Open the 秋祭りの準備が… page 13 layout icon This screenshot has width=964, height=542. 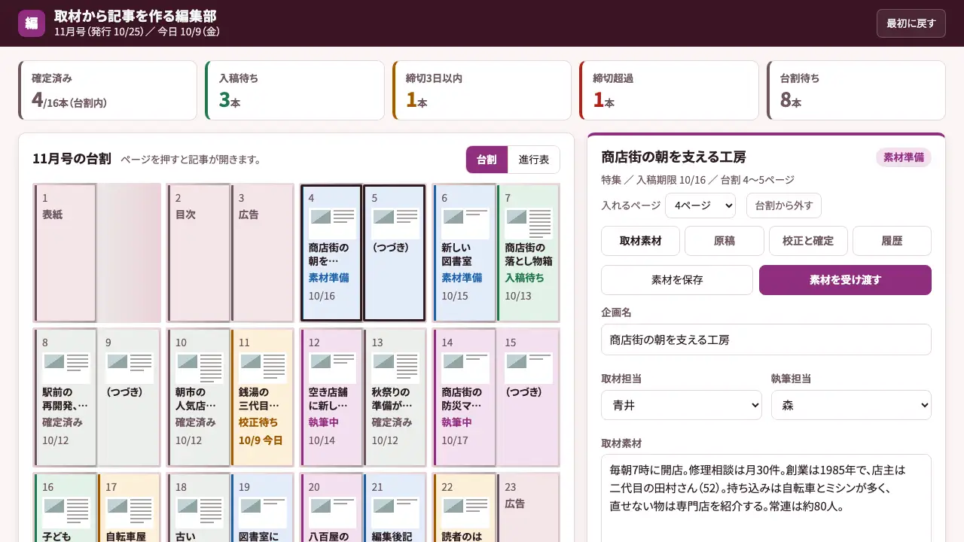tap(395, 368)
